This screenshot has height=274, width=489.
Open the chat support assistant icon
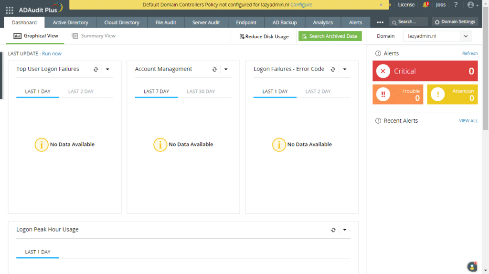pos(472,266)
